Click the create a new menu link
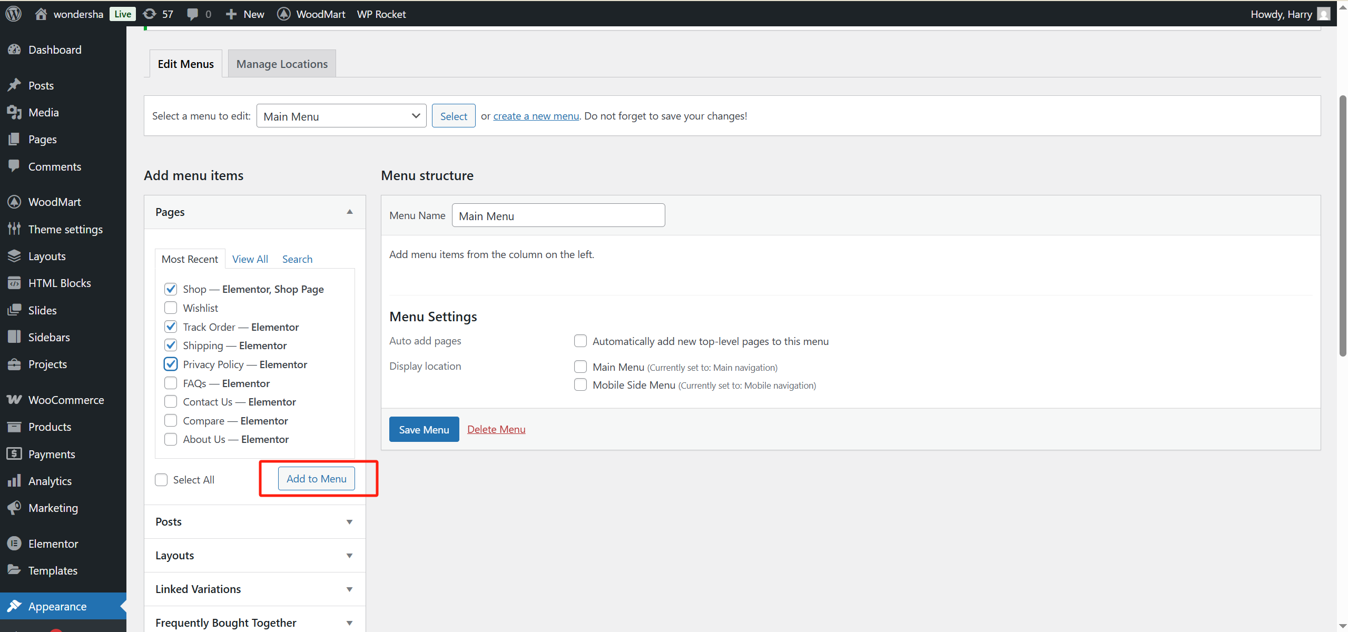The image size is (1348, 632). pos(536,116)
